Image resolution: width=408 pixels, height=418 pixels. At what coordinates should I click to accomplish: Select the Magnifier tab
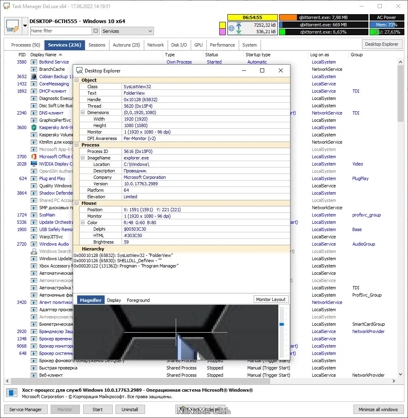91,300
